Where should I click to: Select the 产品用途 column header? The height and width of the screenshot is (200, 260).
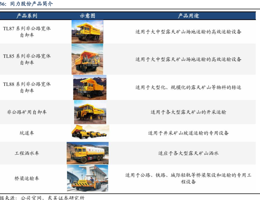point(188,16)
